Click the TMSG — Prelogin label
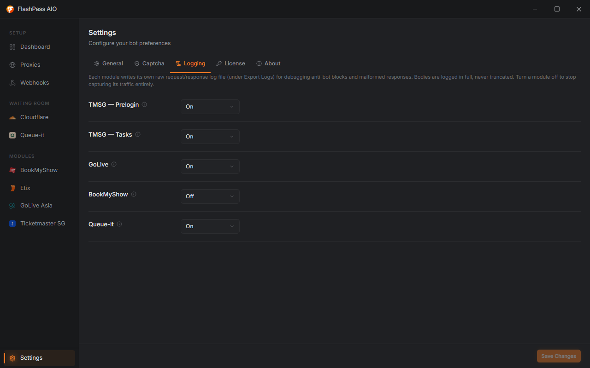Viewport: 590px width, 368px height. pyautogui.click(x=113, y=104)
